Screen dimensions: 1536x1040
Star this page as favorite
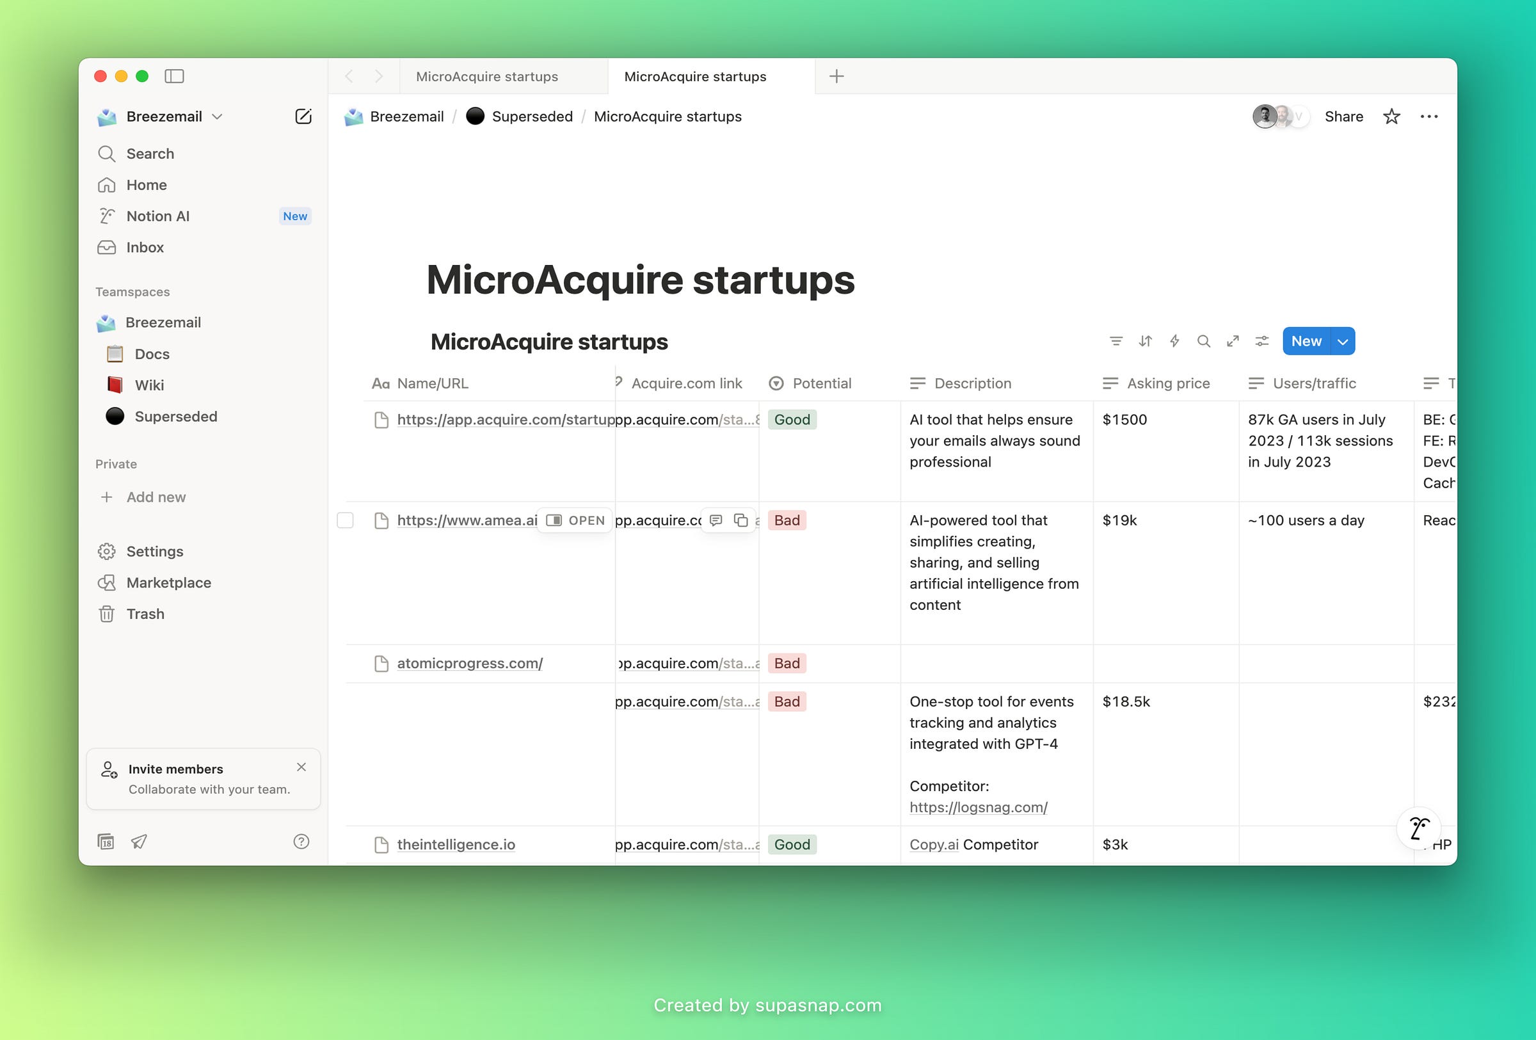pos(1391,116)
